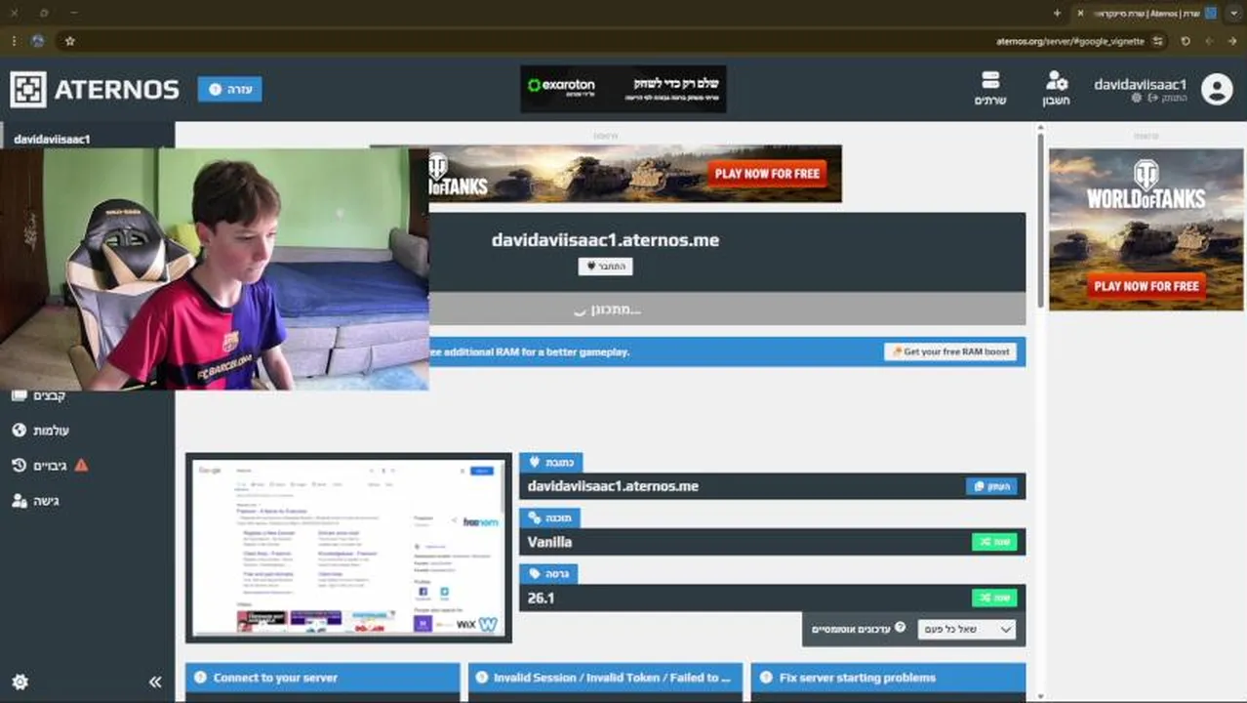Click the Connect (התחבר) button under server address

[x=605, y=266]
